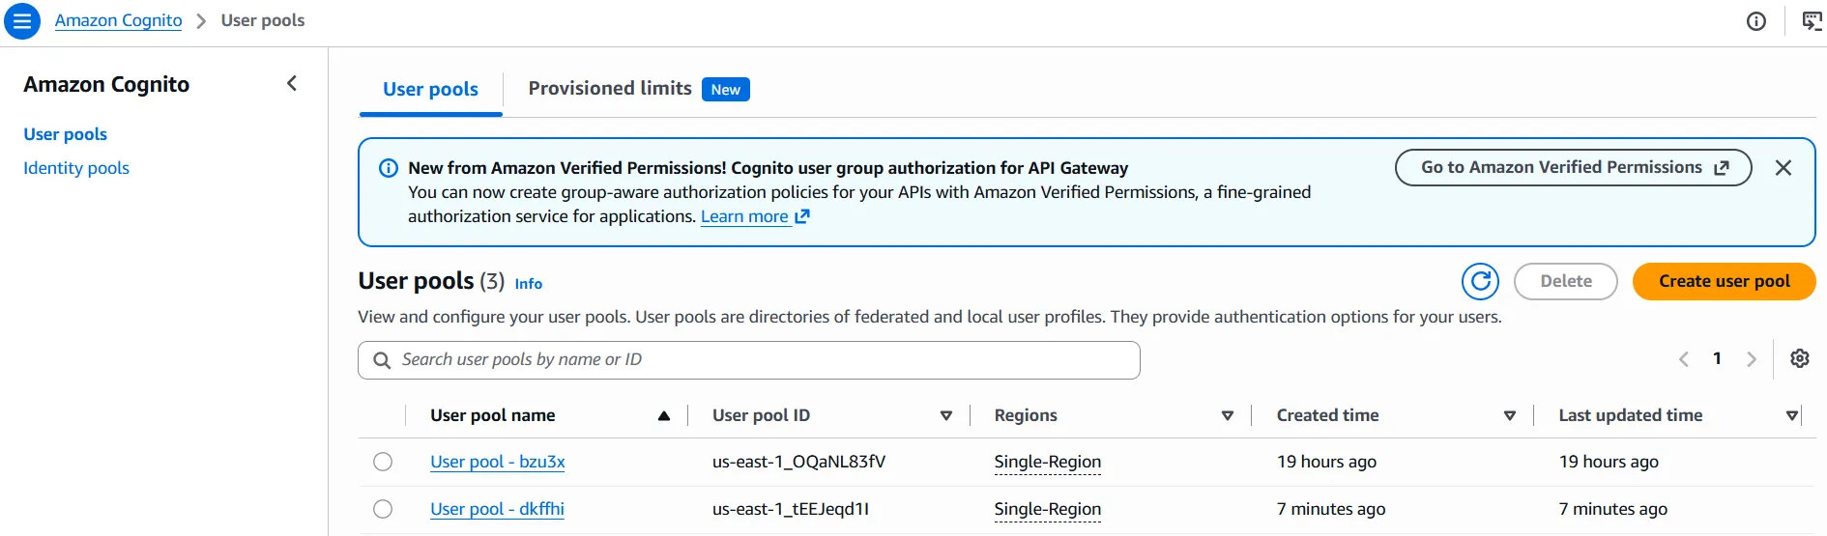Click Amazon Cognito breadcrumb link
This screenshot has width=1827, height=536.
[118, 20]
